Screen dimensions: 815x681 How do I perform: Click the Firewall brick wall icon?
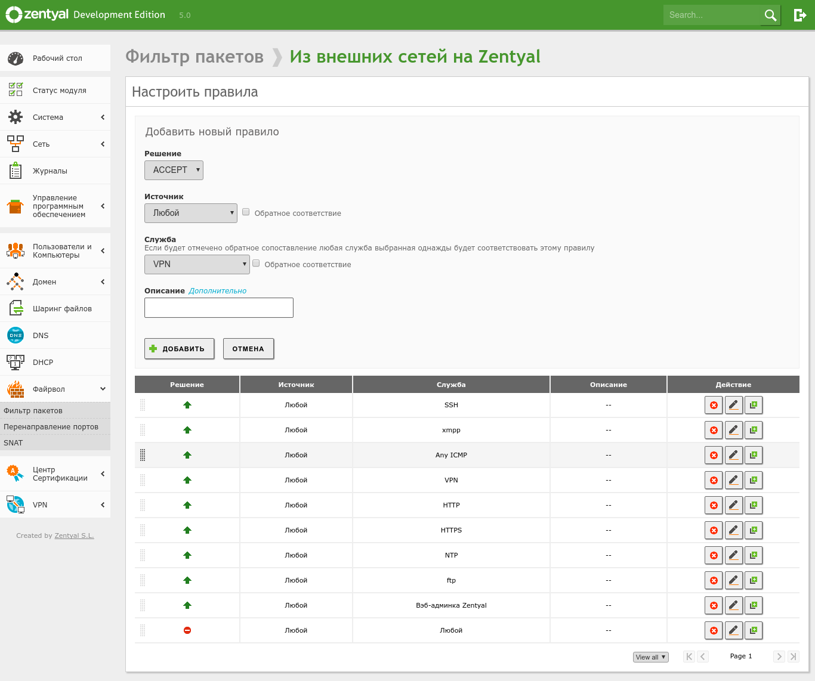coord(16,389)
